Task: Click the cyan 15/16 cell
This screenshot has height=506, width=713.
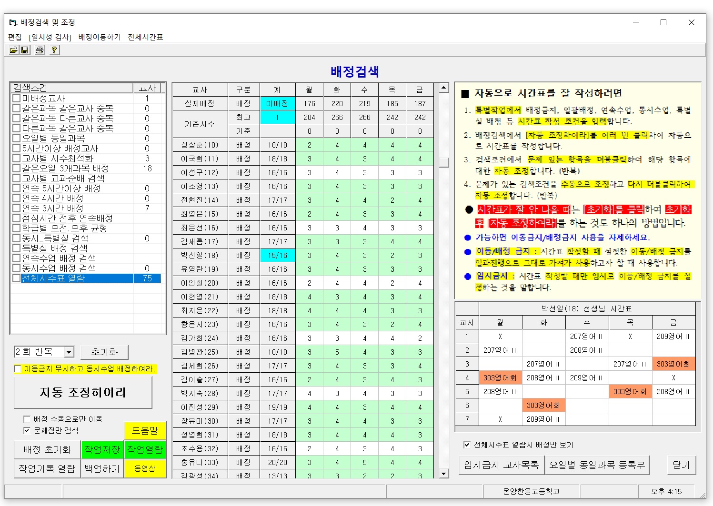Action: pyautogui.click(x=278, y=255)
